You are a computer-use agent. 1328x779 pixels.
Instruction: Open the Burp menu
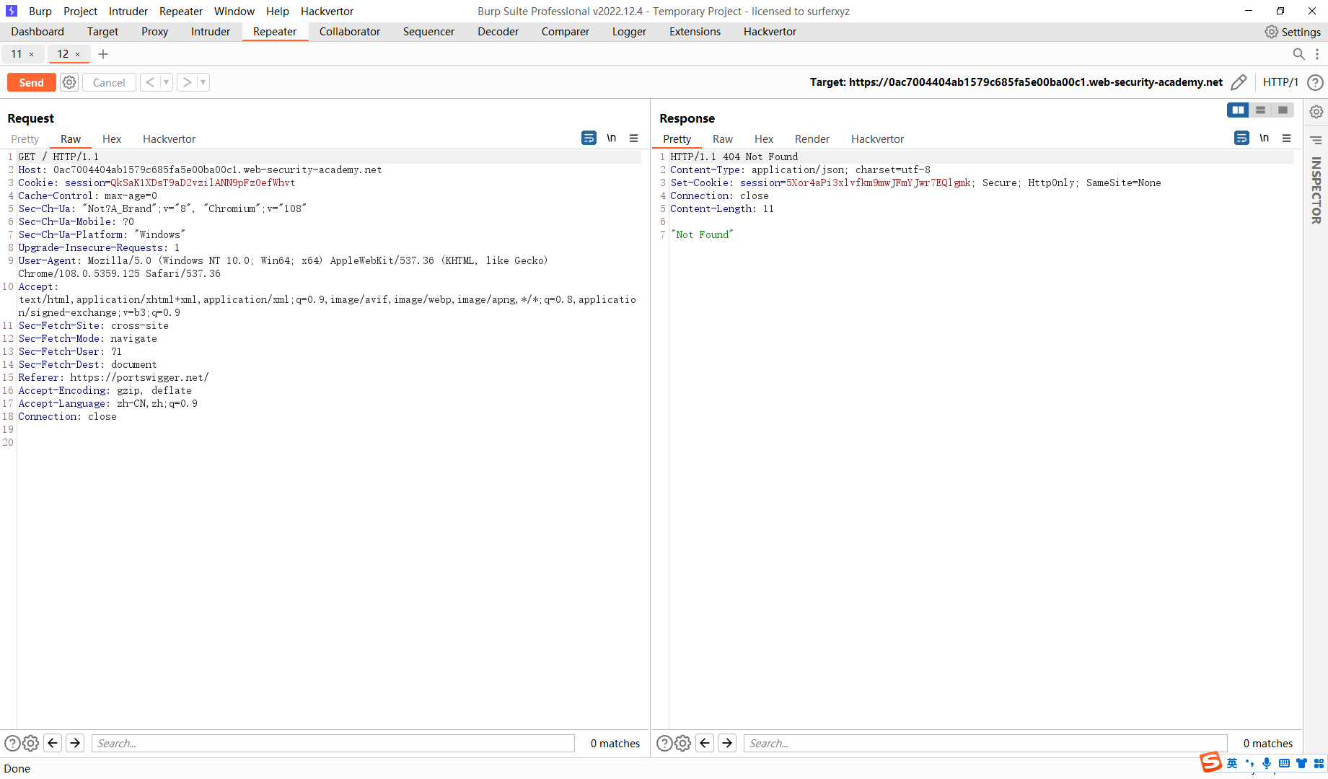coord(40,12)
